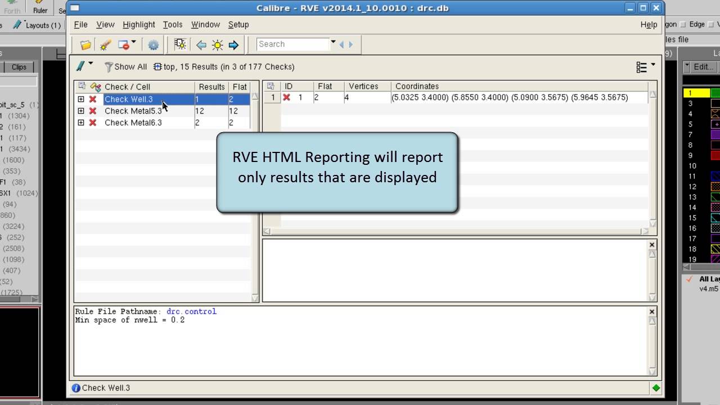
Task: Go to next result with right arrow
Action: tap(234, 44)
